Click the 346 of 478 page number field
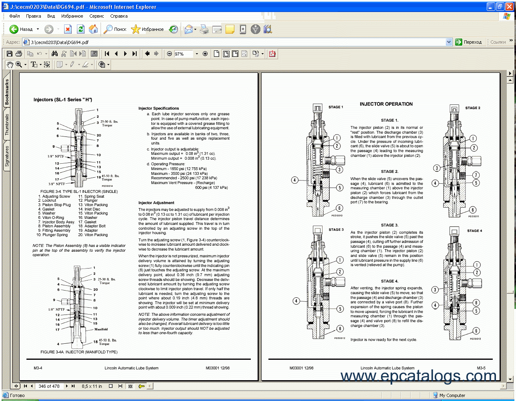Screen dimensions: 516x401 coord(49,386)
